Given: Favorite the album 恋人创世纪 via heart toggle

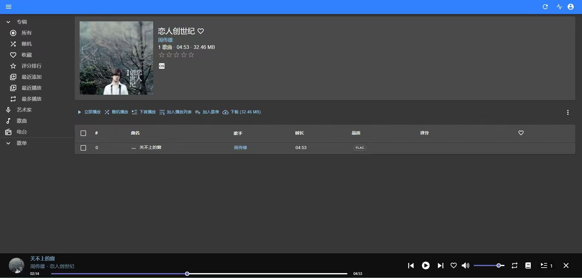Looking at the screenshot, I should tap(201, 31).
